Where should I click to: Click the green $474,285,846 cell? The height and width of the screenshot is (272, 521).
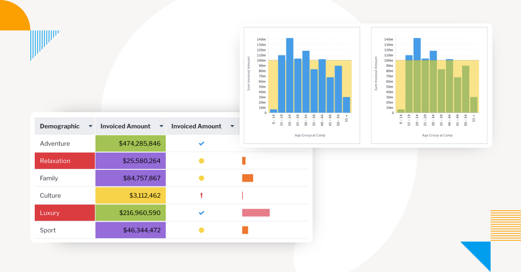130,143
